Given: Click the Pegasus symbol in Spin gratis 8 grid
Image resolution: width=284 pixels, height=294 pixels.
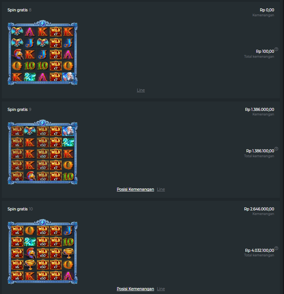Looking at the screenshot, I should [30, 77].
